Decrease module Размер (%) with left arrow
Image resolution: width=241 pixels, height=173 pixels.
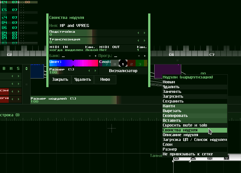89,70
